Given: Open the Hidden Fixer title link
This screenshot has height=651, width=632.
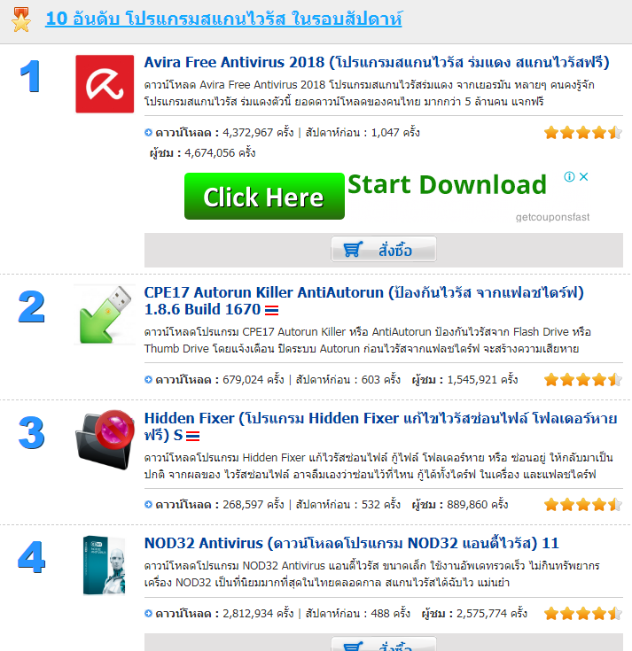Looking at the screenshot, I should click(x=380, y=426).
